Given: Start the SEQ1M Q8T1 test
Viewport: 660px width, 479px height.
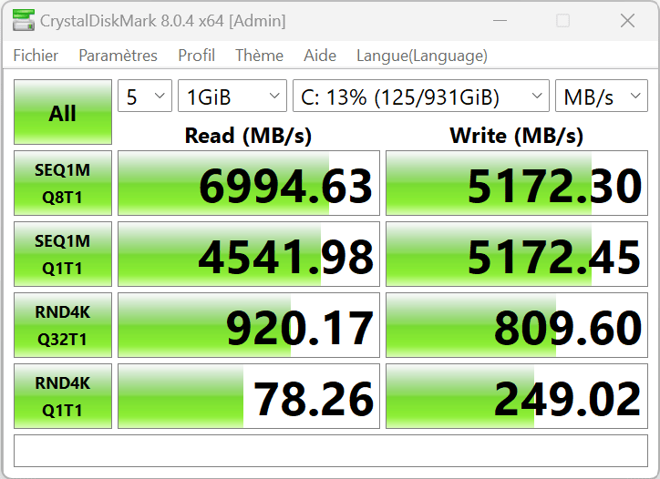Looking at the screenshot, I should pyautogui.click(x=63, y=183).
